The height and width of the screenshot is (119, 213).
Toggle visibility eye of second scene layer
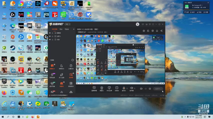click(50, 36)
